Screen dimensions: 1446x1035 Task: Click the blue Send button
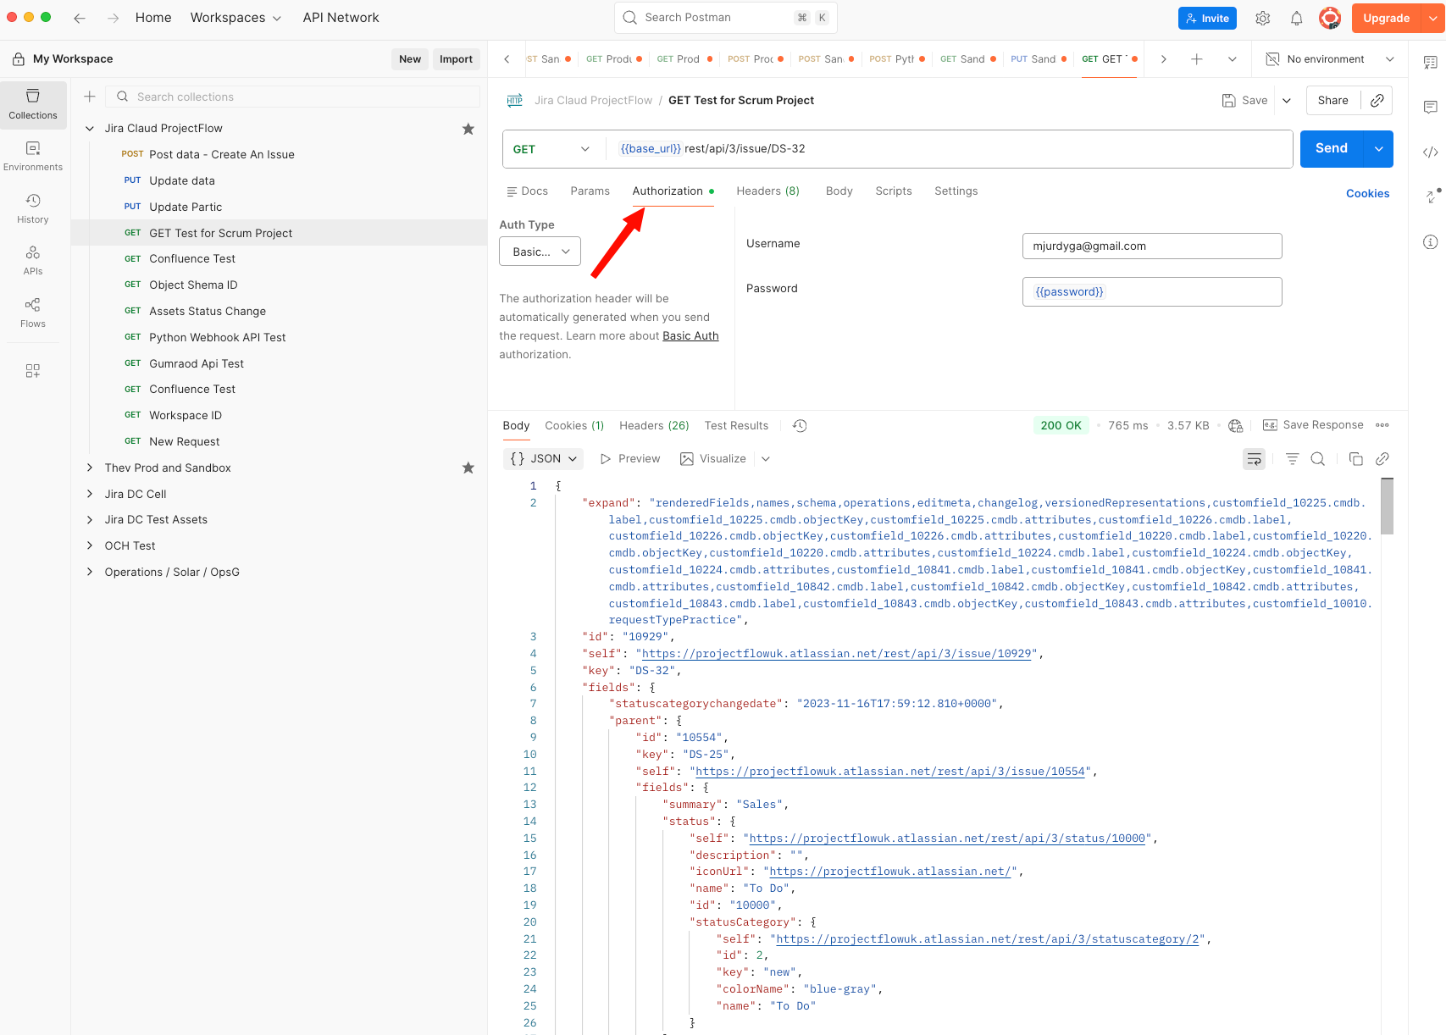[x=1331, y=148]
